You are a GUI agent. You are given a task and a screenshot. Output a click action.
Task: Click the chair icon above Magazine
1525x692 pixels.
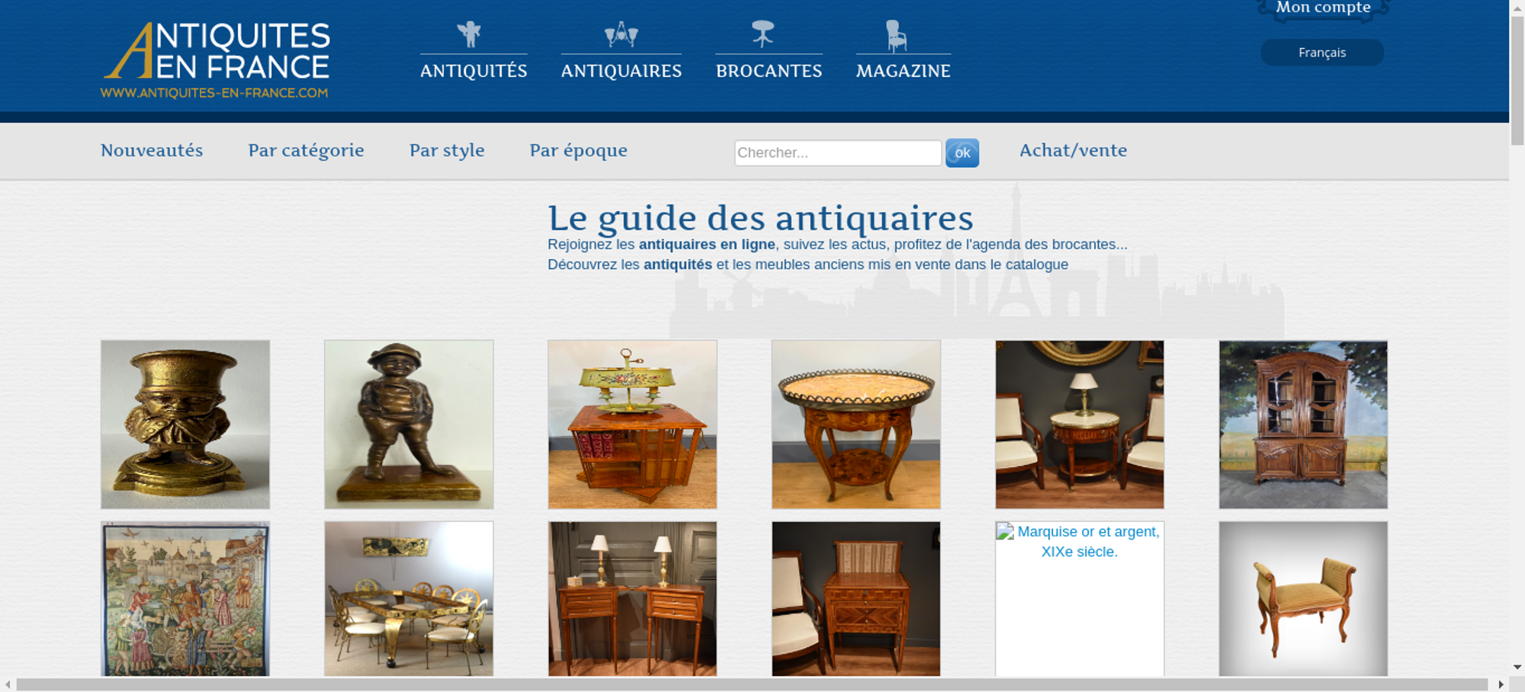tap(896, 36)
